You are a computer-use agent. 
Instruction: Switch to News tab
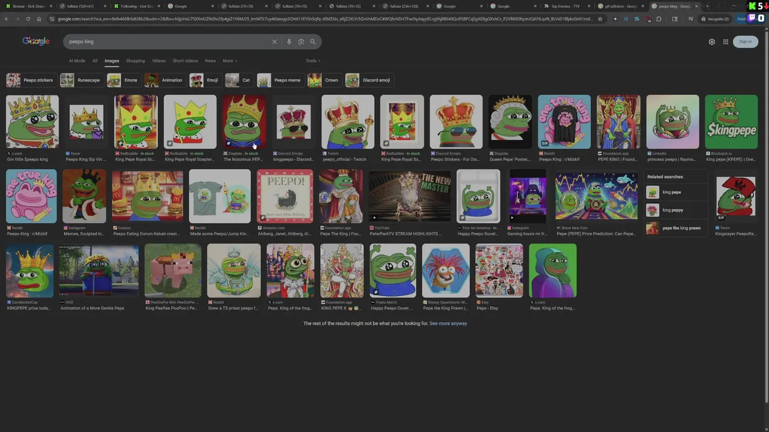(x=210, y=61)
